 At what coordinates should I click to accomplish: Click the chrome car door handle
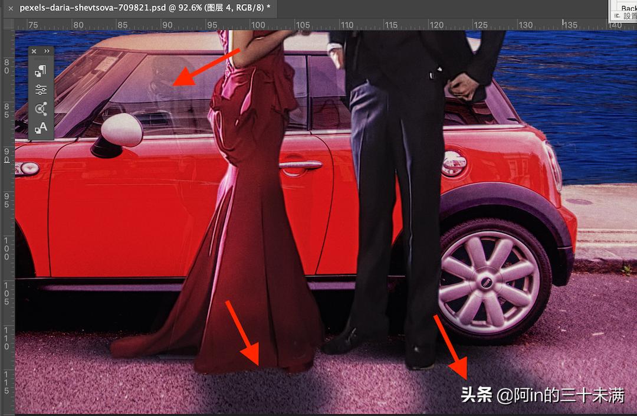(x=300, y=165)
